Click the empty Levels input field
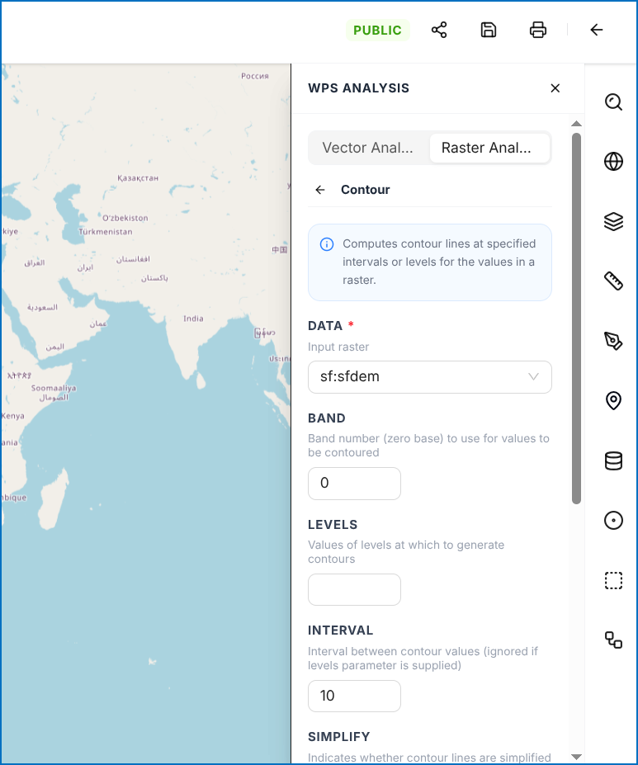 tap(354, 590)
